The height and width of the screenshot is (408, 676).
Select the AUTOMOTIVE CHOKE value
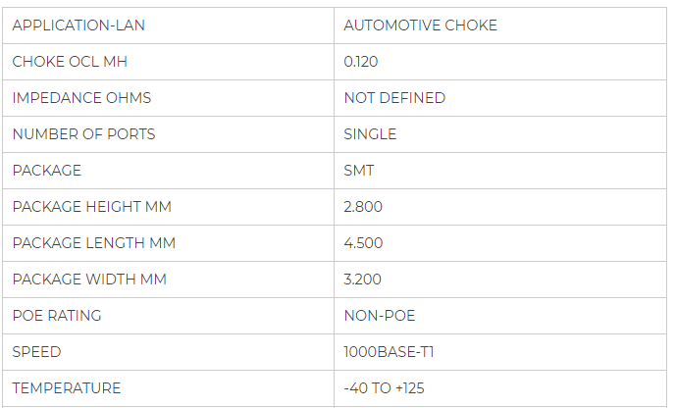tap(420, 25)
